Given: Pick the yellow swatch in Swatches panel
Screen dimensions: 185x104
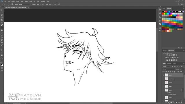Looking at the screenshot, I should point(164,14).
